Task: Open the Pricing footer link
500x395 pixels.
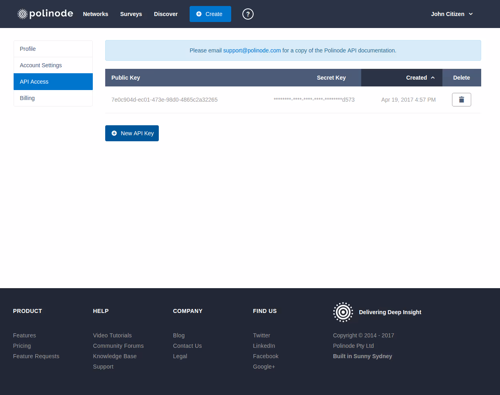Action: pos(22,346)
